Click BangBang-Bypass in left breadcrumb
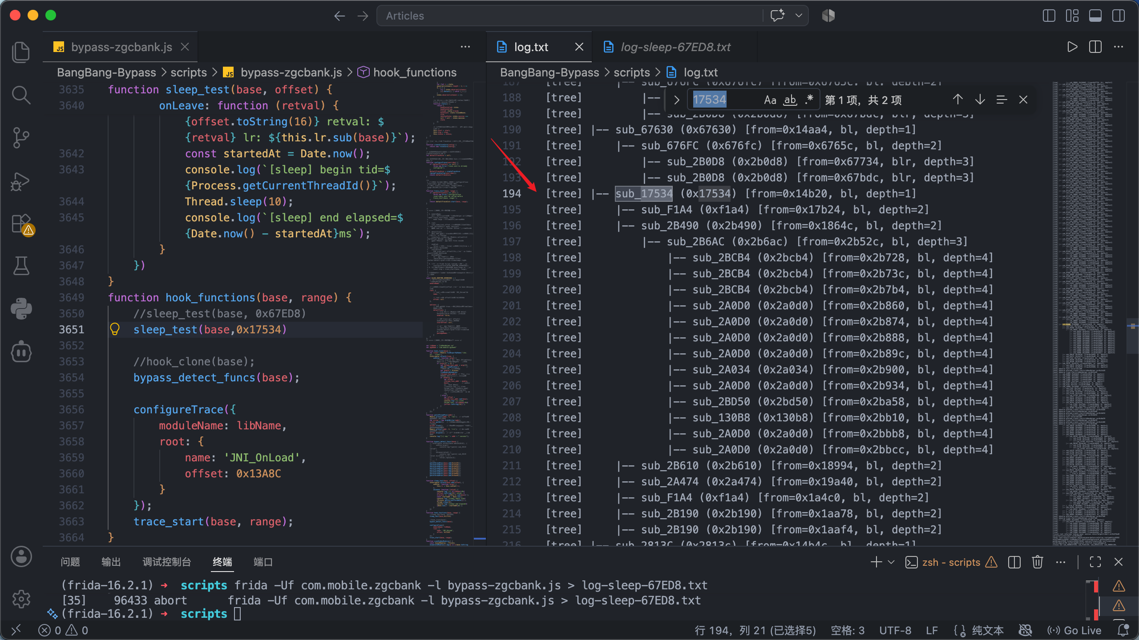 (106, 72)
